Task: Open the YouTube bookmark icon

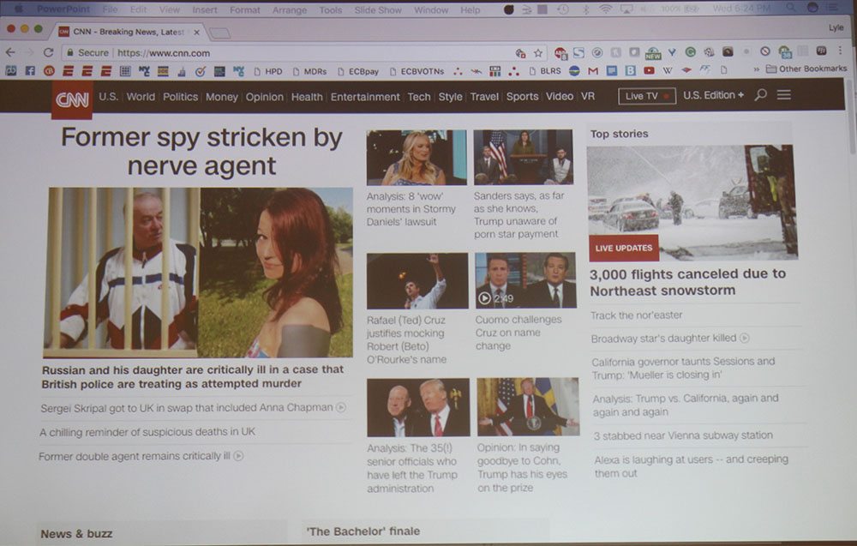Action: click(x=649, y=70)
